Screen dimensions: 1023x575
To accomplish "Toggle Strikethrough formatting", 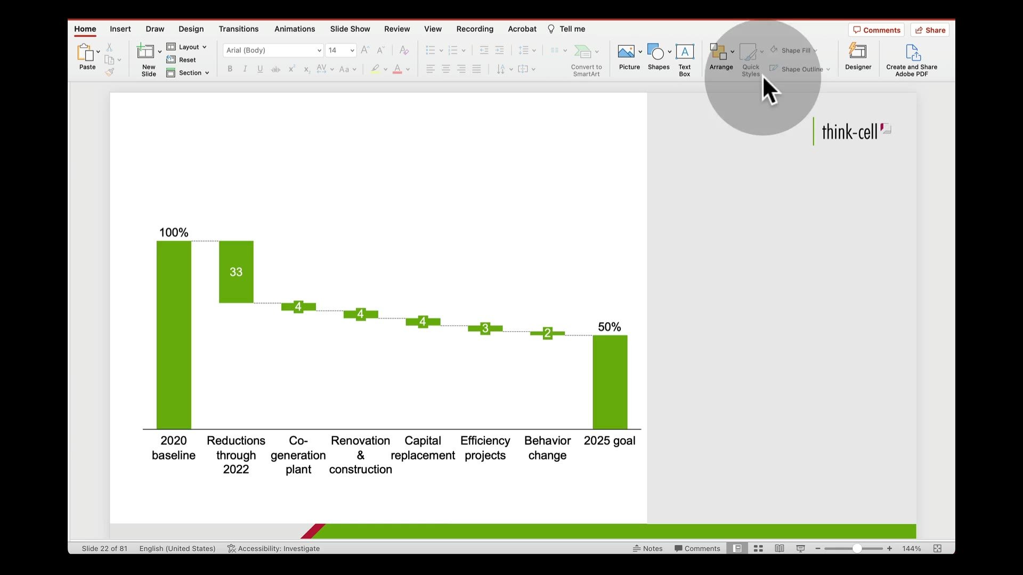I will 275,69.
